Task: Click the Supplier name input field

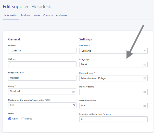Action: point(42,78)
